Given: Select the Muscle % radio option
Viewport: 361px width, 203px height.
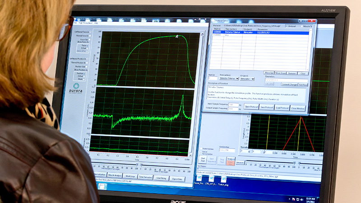Looking at the screenshot, I should 302,27.
